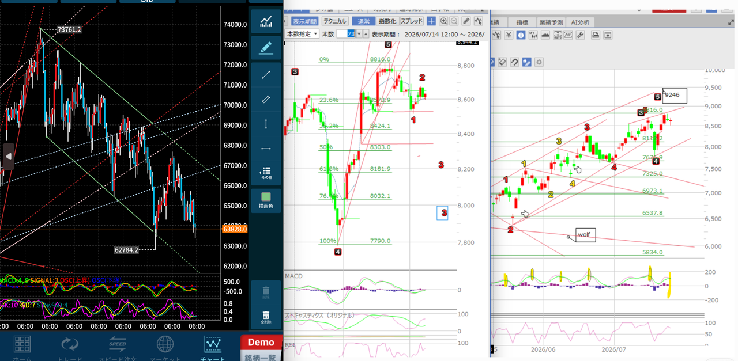Open the AI分析 tab

580,22
